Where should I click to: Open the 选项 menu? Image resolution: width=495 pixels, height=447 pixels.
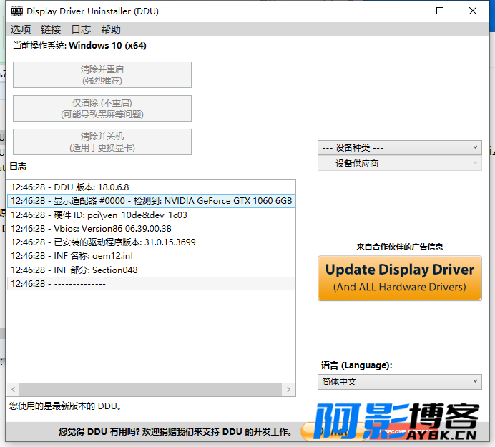(21, 29)
